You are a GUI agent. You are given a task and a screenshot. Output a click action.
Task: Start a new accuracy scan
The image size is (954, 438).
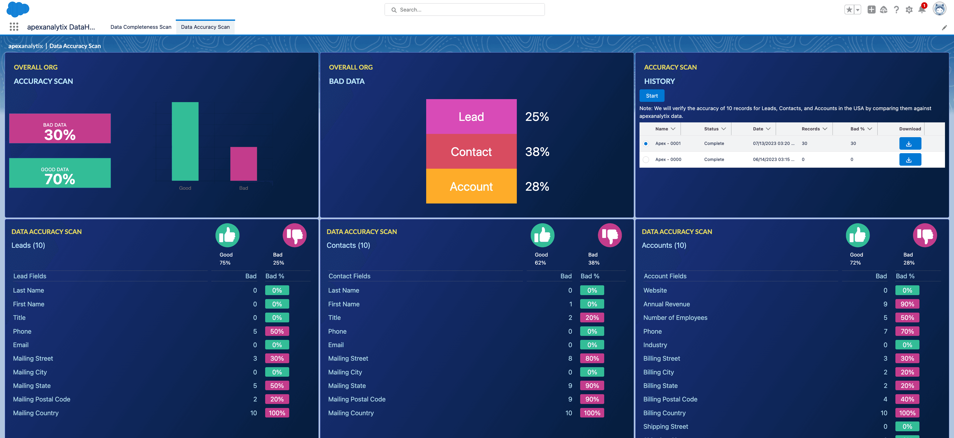pyautogui.click(x=652, y=96)
